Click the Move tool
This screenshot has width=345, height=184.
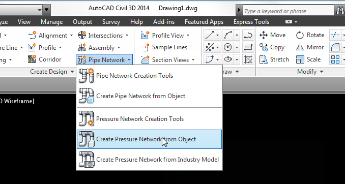[x=272, y=35]
